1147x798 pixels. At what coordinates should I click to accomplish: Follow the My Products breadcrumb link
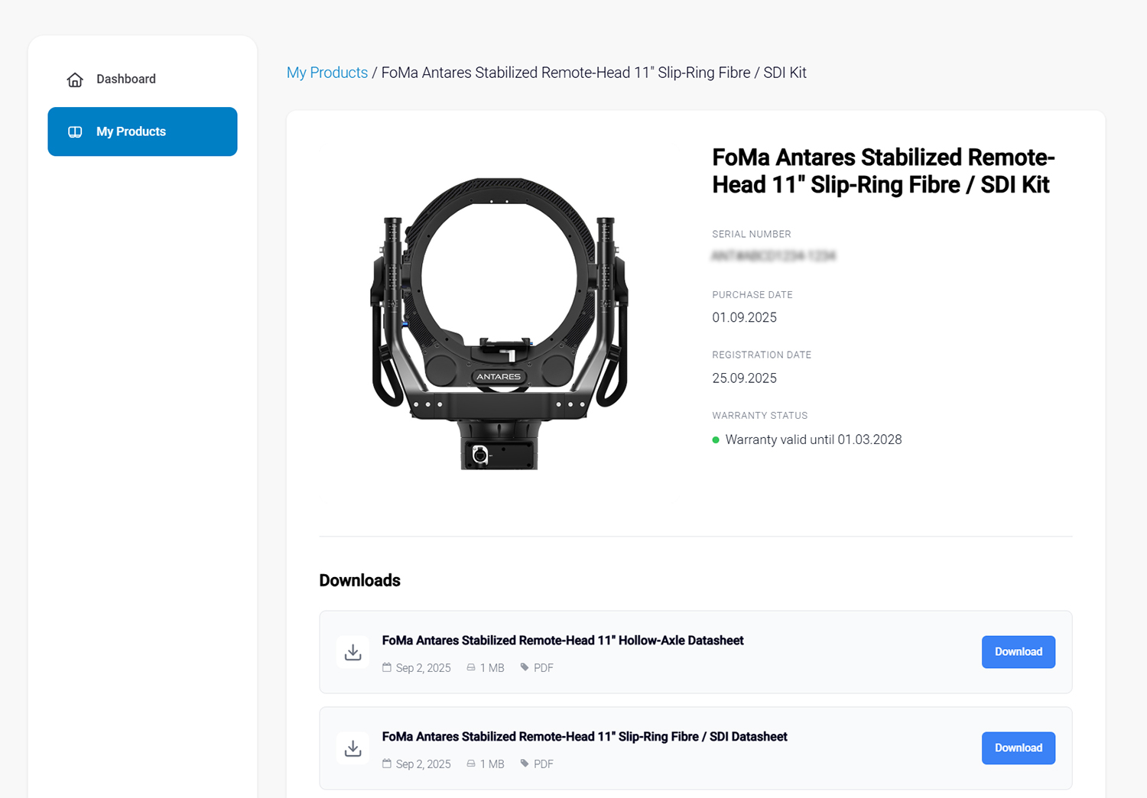click(x=327, y=73)
